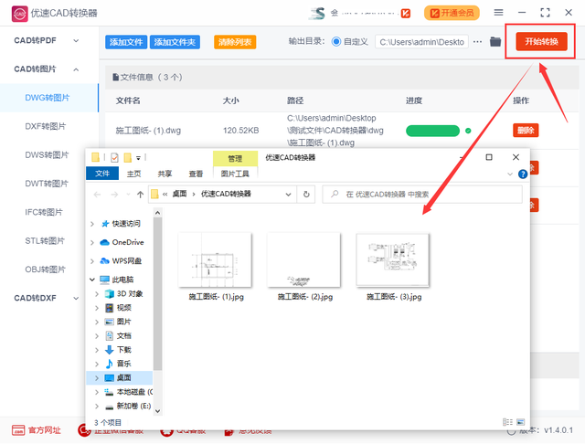Click the Explorer refresh button

[306, 195]
